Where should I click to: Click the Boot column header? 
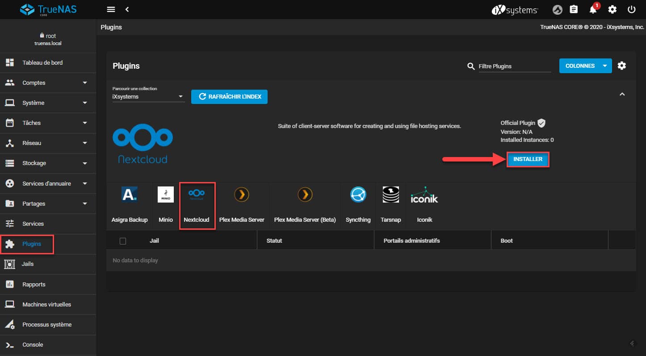507,241
